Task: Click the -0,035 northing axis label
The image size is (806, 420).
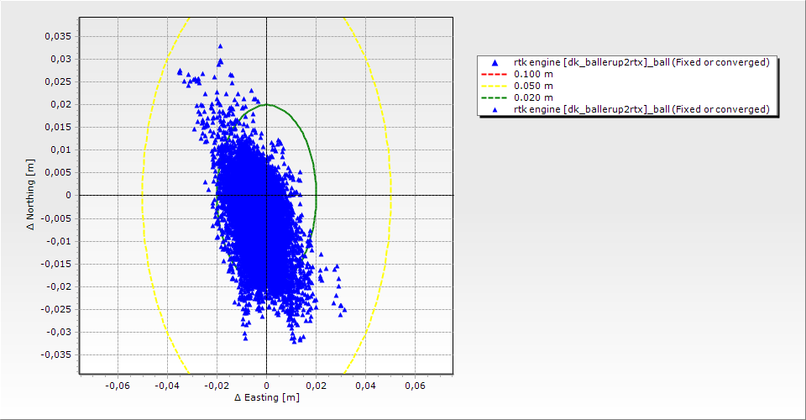Action: (56, 354)
